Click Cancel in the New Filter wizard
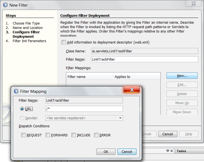The width and height of the screenshot is (204, 162). coord(168,134)
